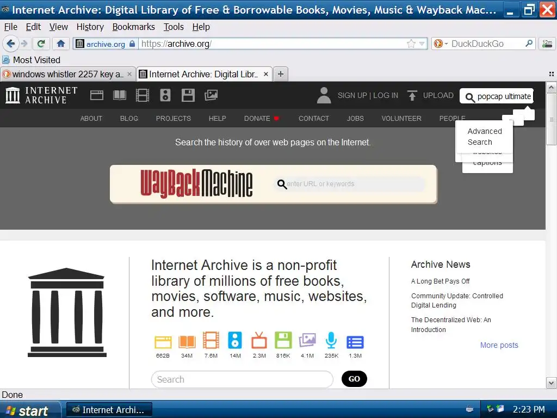This screenshot has width=557, height=418.
Task: Click the JOBS navigation link
Action: tap(355, 118)
